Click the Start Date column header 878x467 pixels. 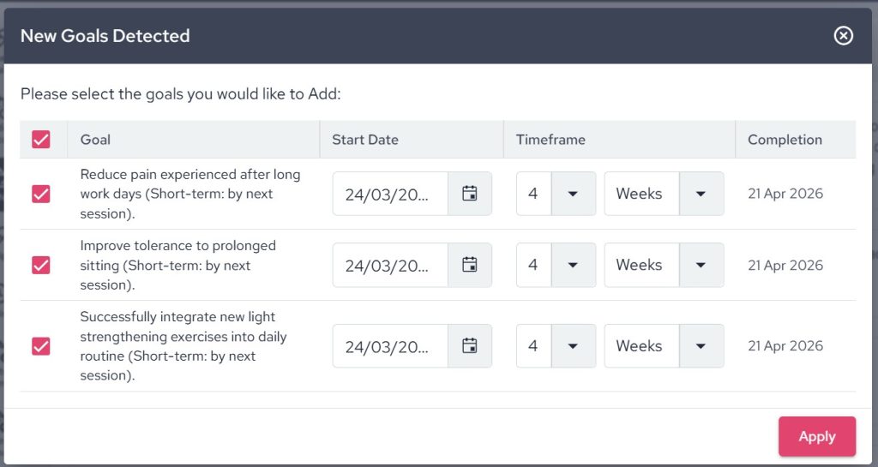(365, 140)
